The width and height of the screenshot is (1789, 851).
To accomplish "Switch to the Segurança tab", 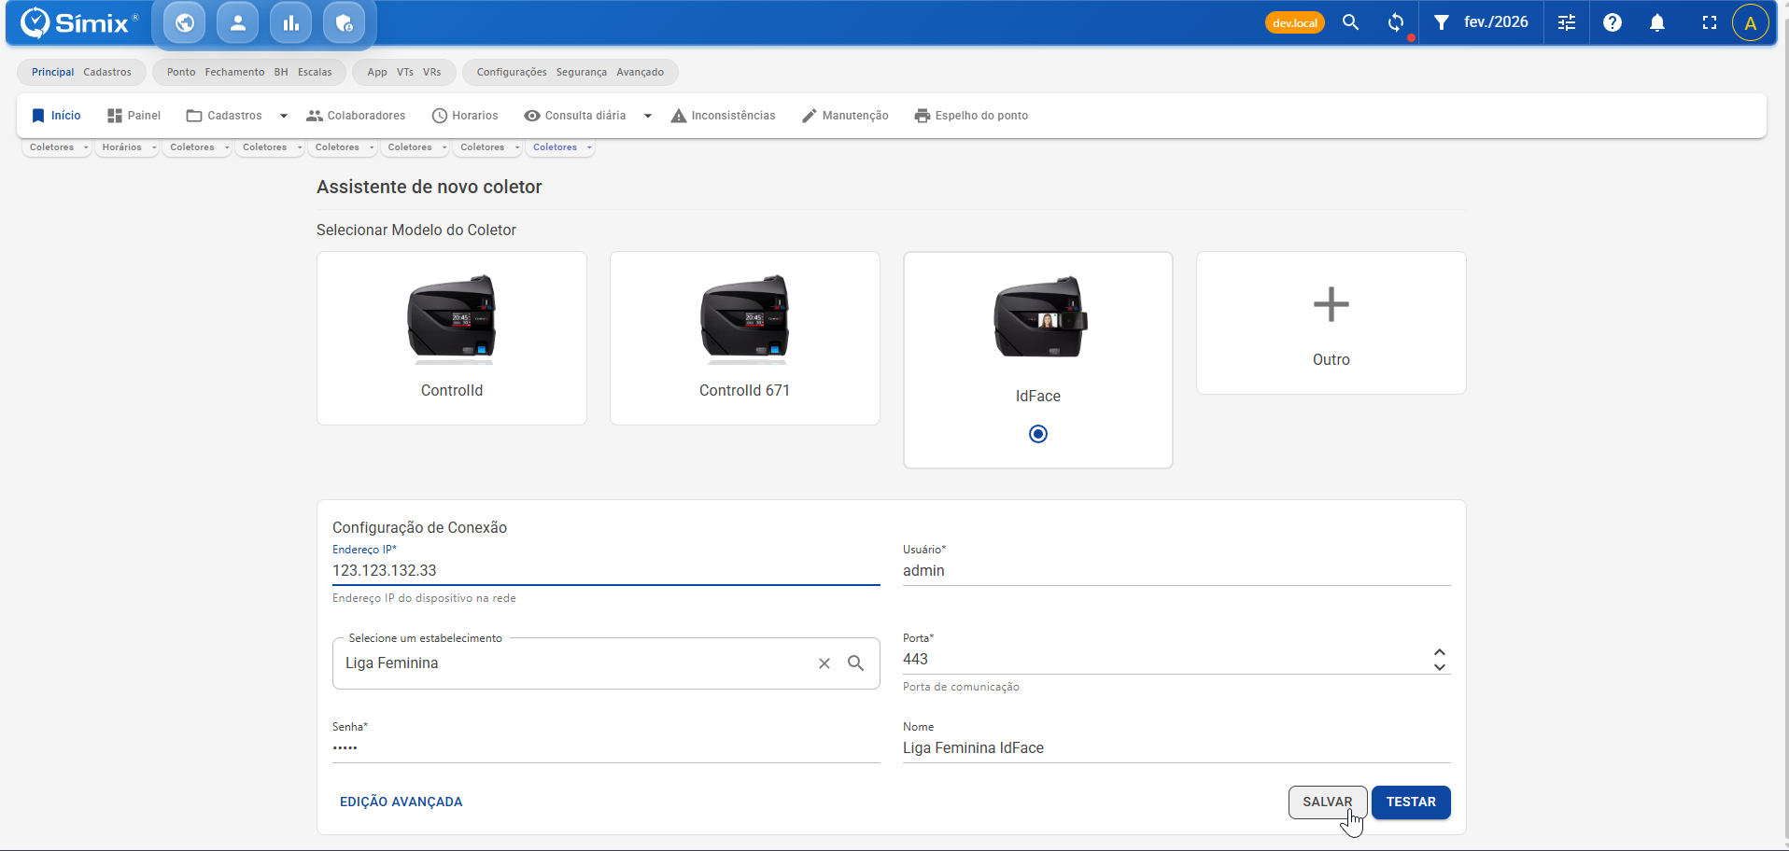I will tap(582, 72).
